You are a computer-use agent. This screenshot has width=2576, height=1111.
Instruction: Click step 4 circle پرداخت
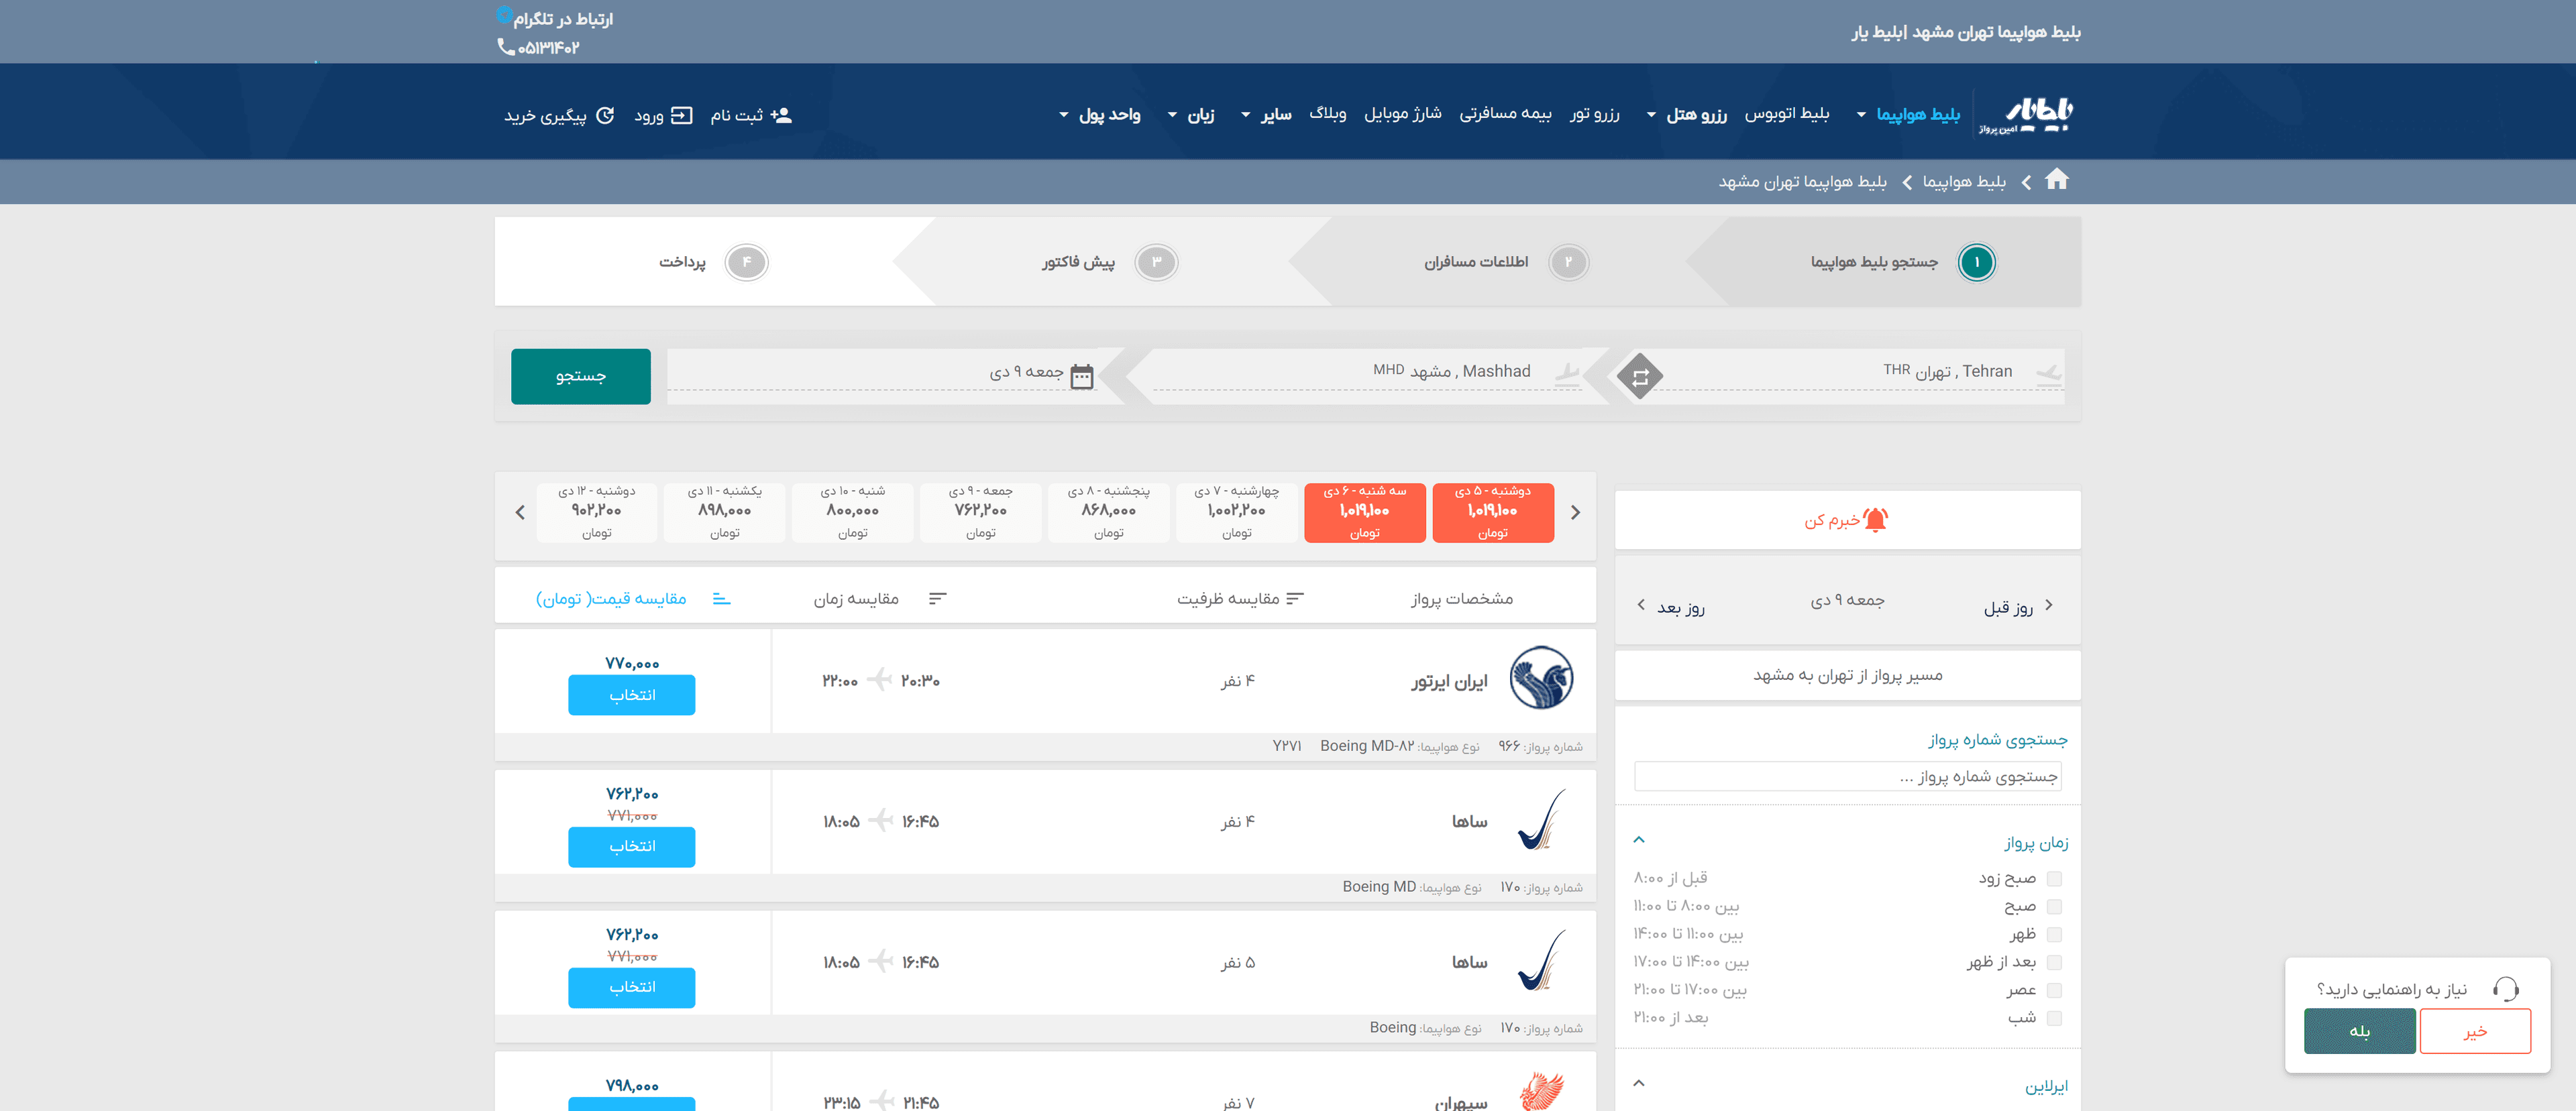coord(746,261)
